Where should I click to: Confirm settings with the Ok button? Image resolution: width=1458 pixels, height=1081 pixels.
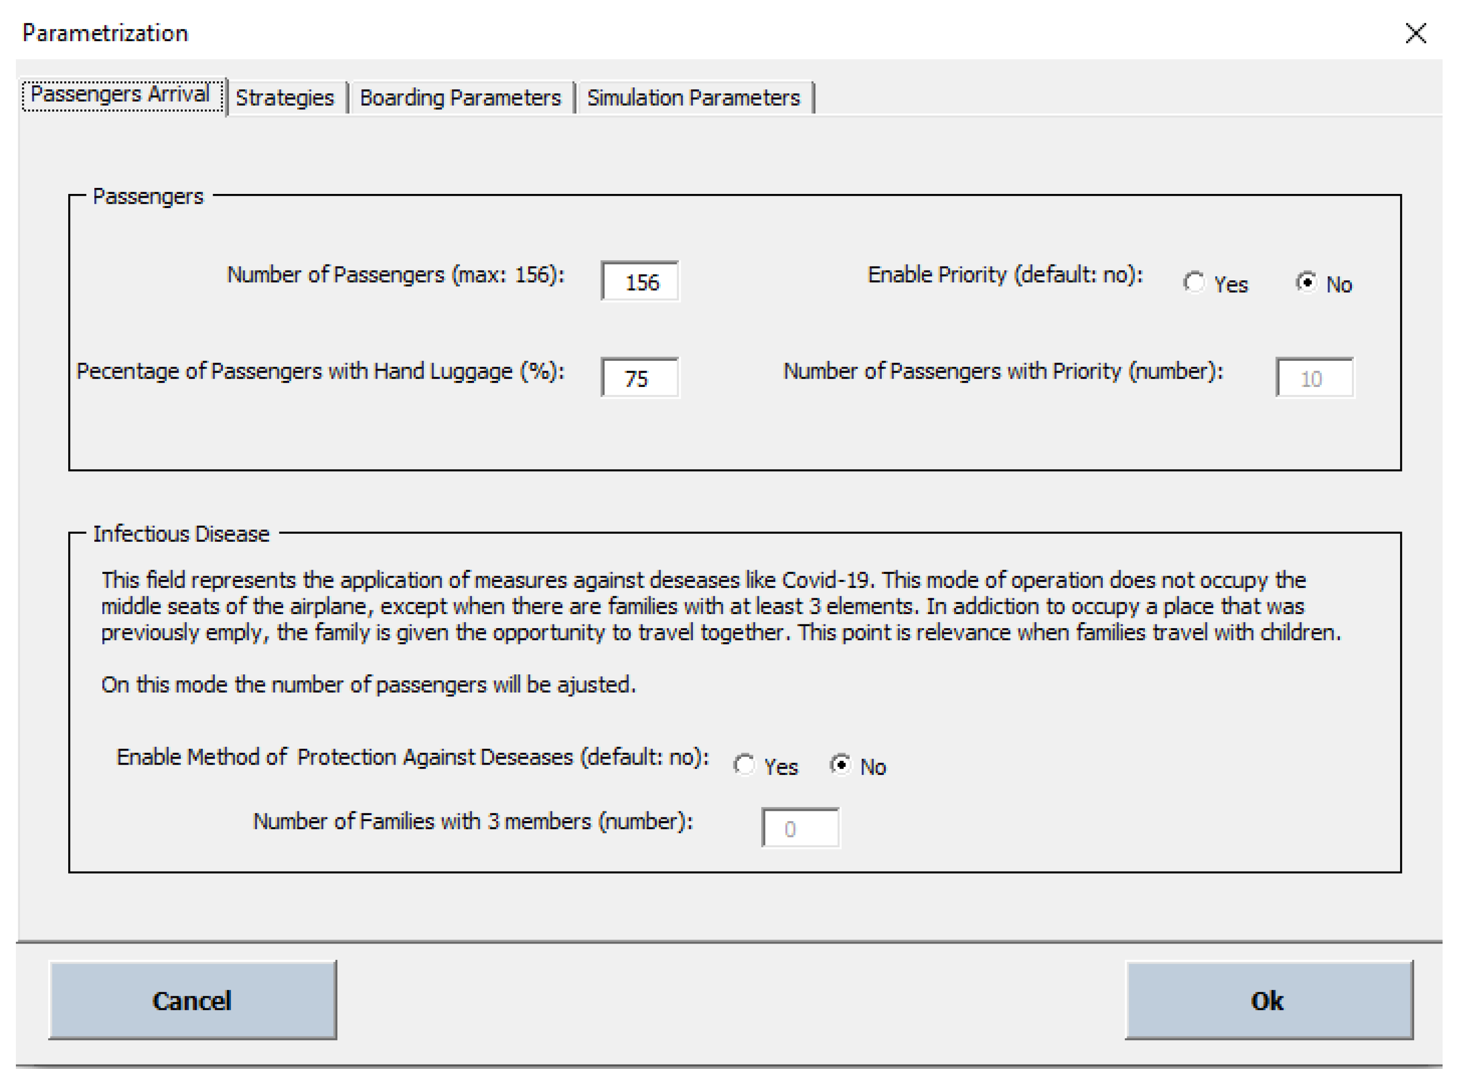tap(1268, 1001)
